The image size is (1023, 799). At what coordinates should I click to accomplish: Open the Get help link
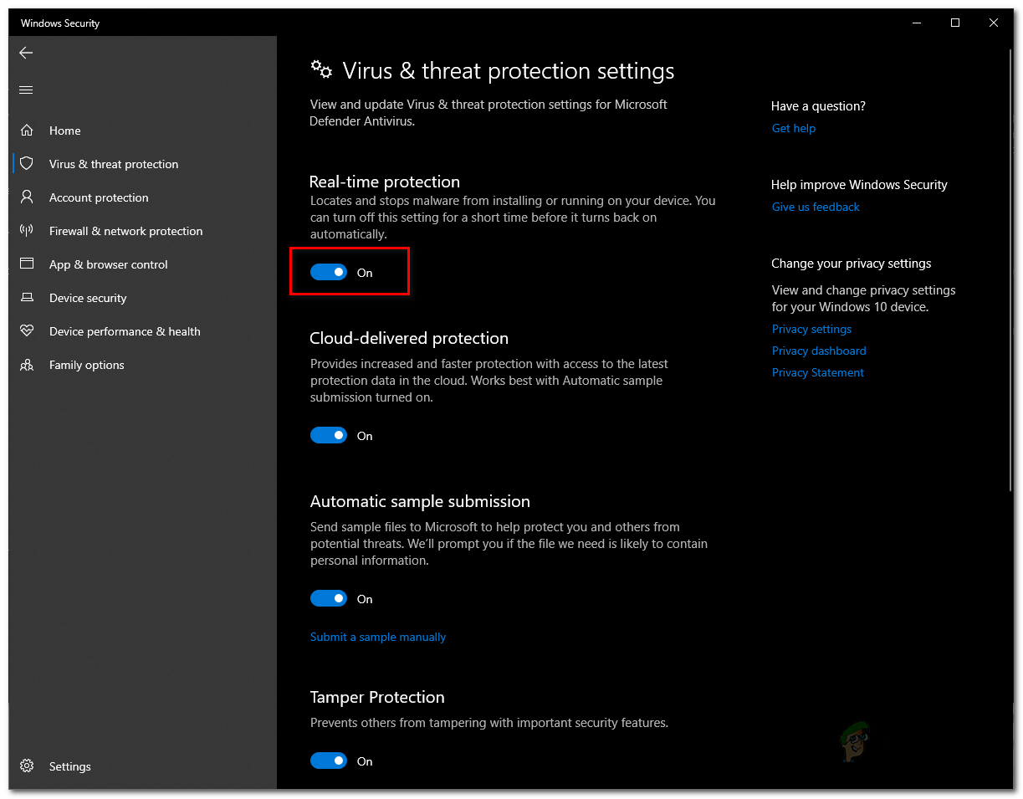click(793, 128)
